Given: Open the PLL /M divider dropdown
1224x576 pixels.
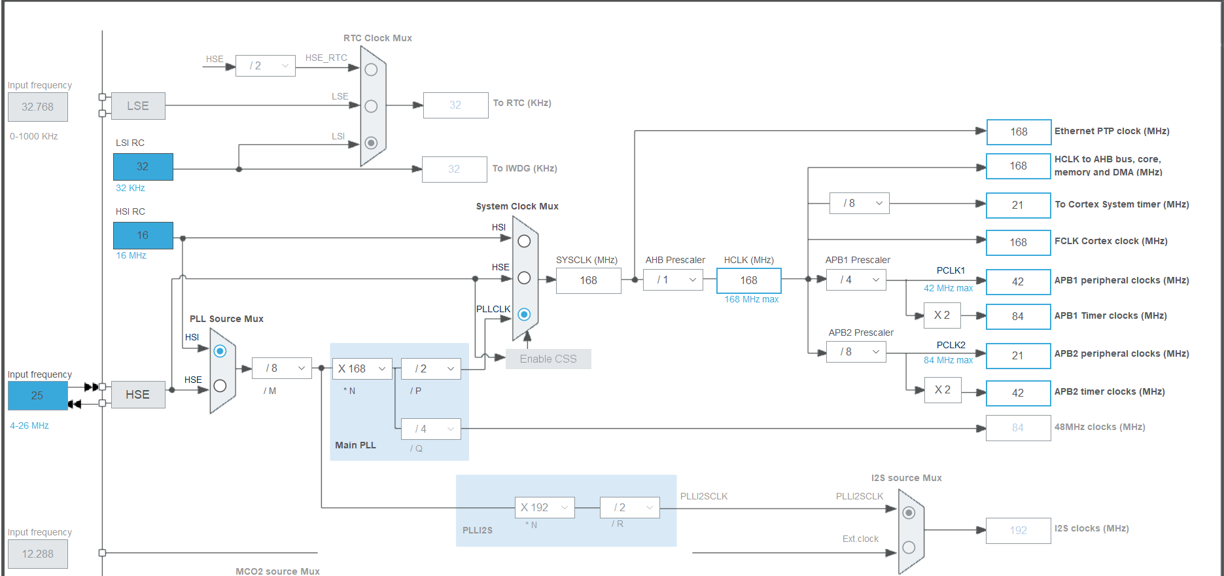Looking at the screenshot, I should click(x=282, y=369).
